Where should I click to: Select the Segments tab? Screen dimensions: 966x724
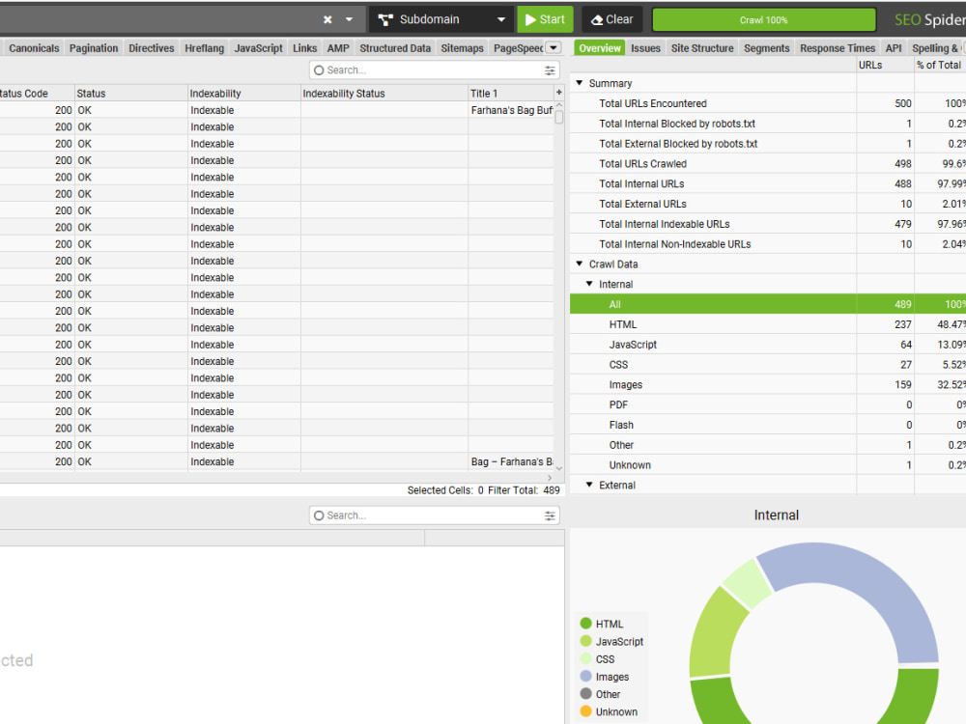click(766, 48)
